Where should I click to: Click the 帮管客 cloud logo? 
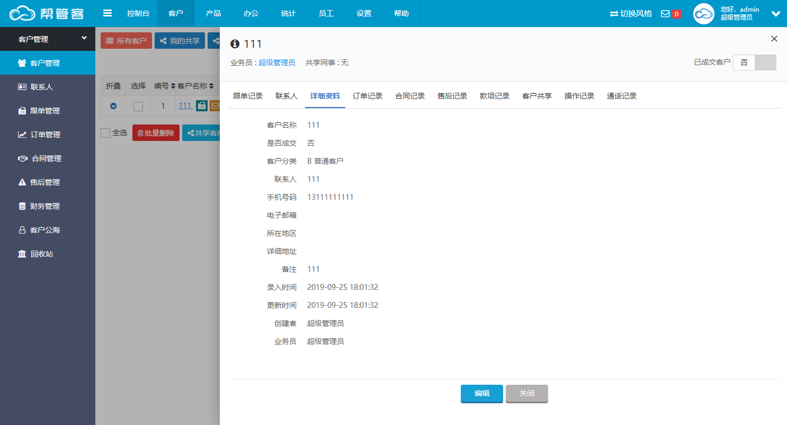coord(47,13)
